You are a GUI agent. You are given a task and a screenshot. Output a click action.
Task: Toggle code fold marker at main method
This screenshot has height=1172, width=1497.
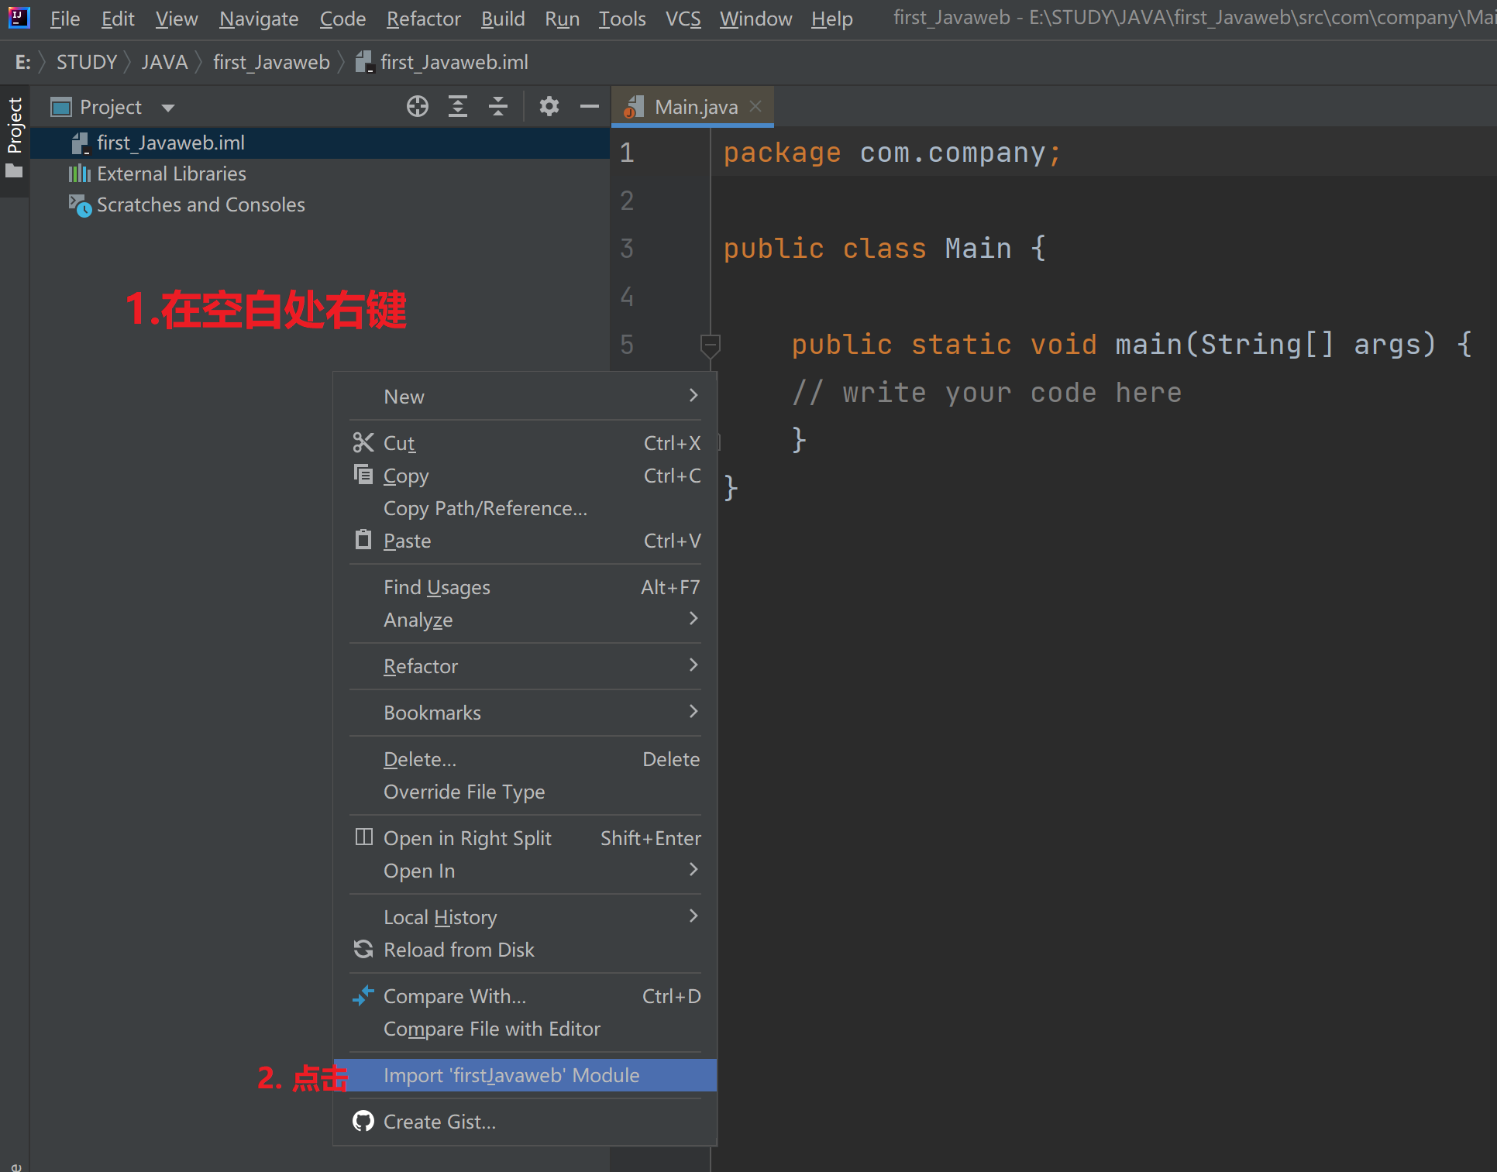(x=709, y=344)
